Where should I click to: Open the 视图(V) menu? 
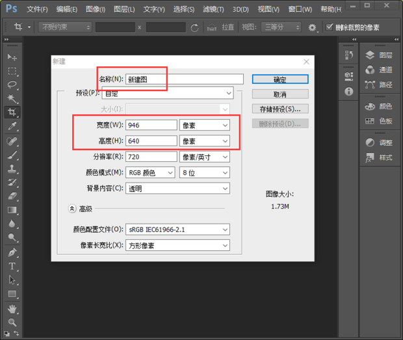(x=268, y=9)
